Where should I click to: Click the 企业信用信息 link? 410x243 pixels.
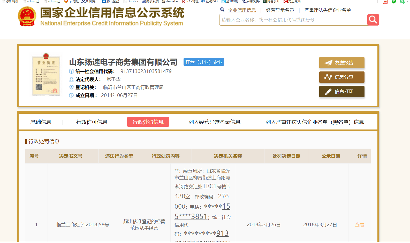(242, 10)
